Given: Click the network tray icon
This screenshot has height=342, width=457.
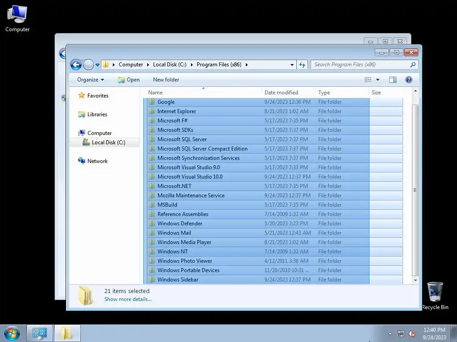Looking at the screenshot, I should tap(401, 334).
